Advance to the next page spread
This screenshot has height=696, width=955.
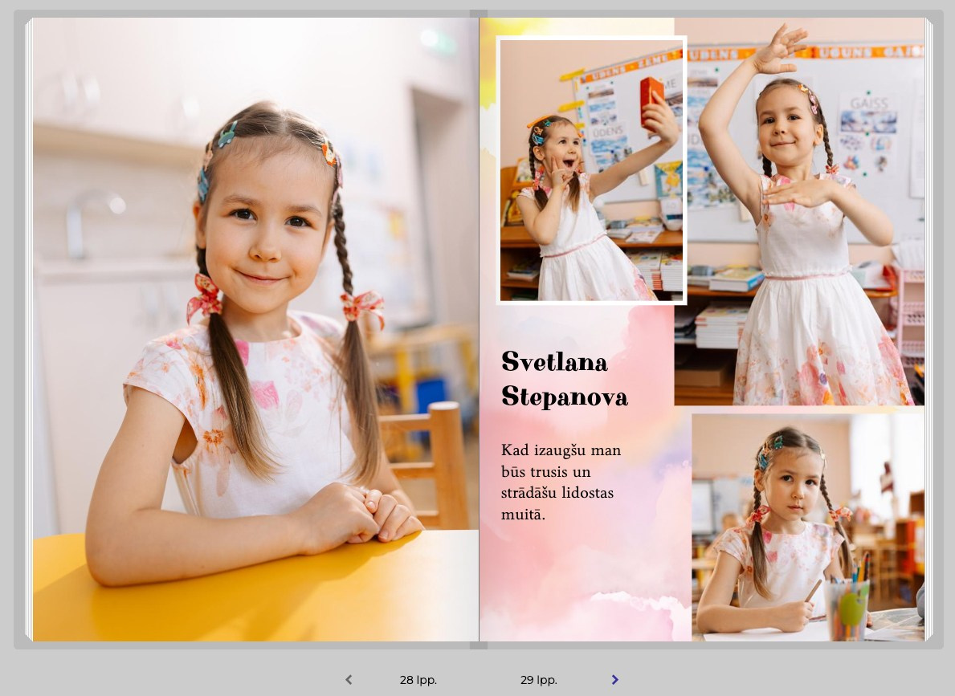tap(614, 680)
